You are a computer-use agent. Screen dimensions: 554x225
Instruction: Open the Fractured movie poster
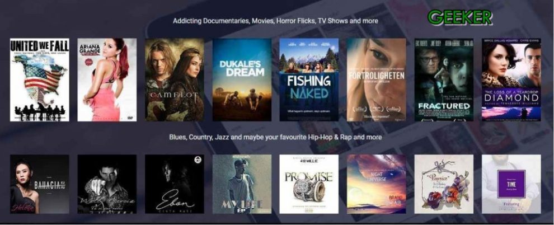(444, 80)
